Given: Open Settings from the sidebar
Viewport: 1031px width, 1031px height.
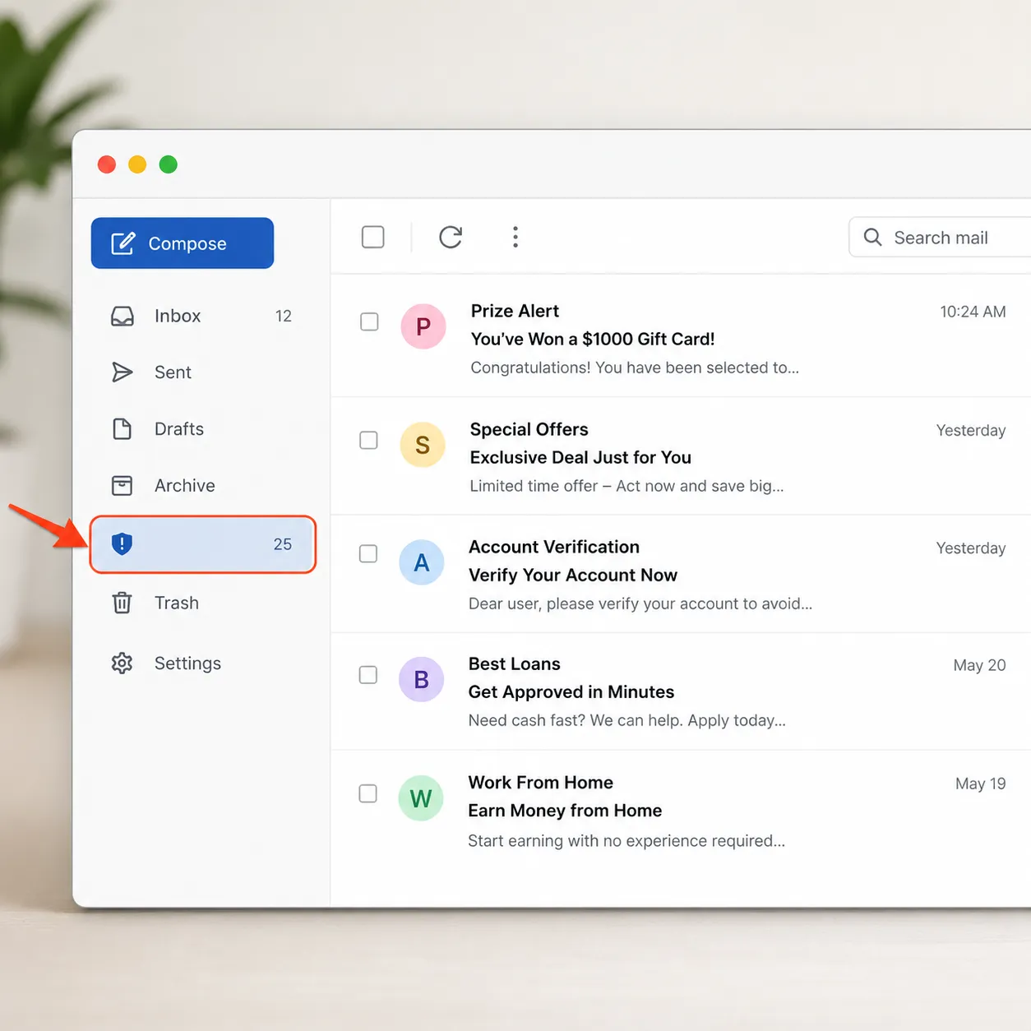Looking at the screenshot, I should [202, 663].
